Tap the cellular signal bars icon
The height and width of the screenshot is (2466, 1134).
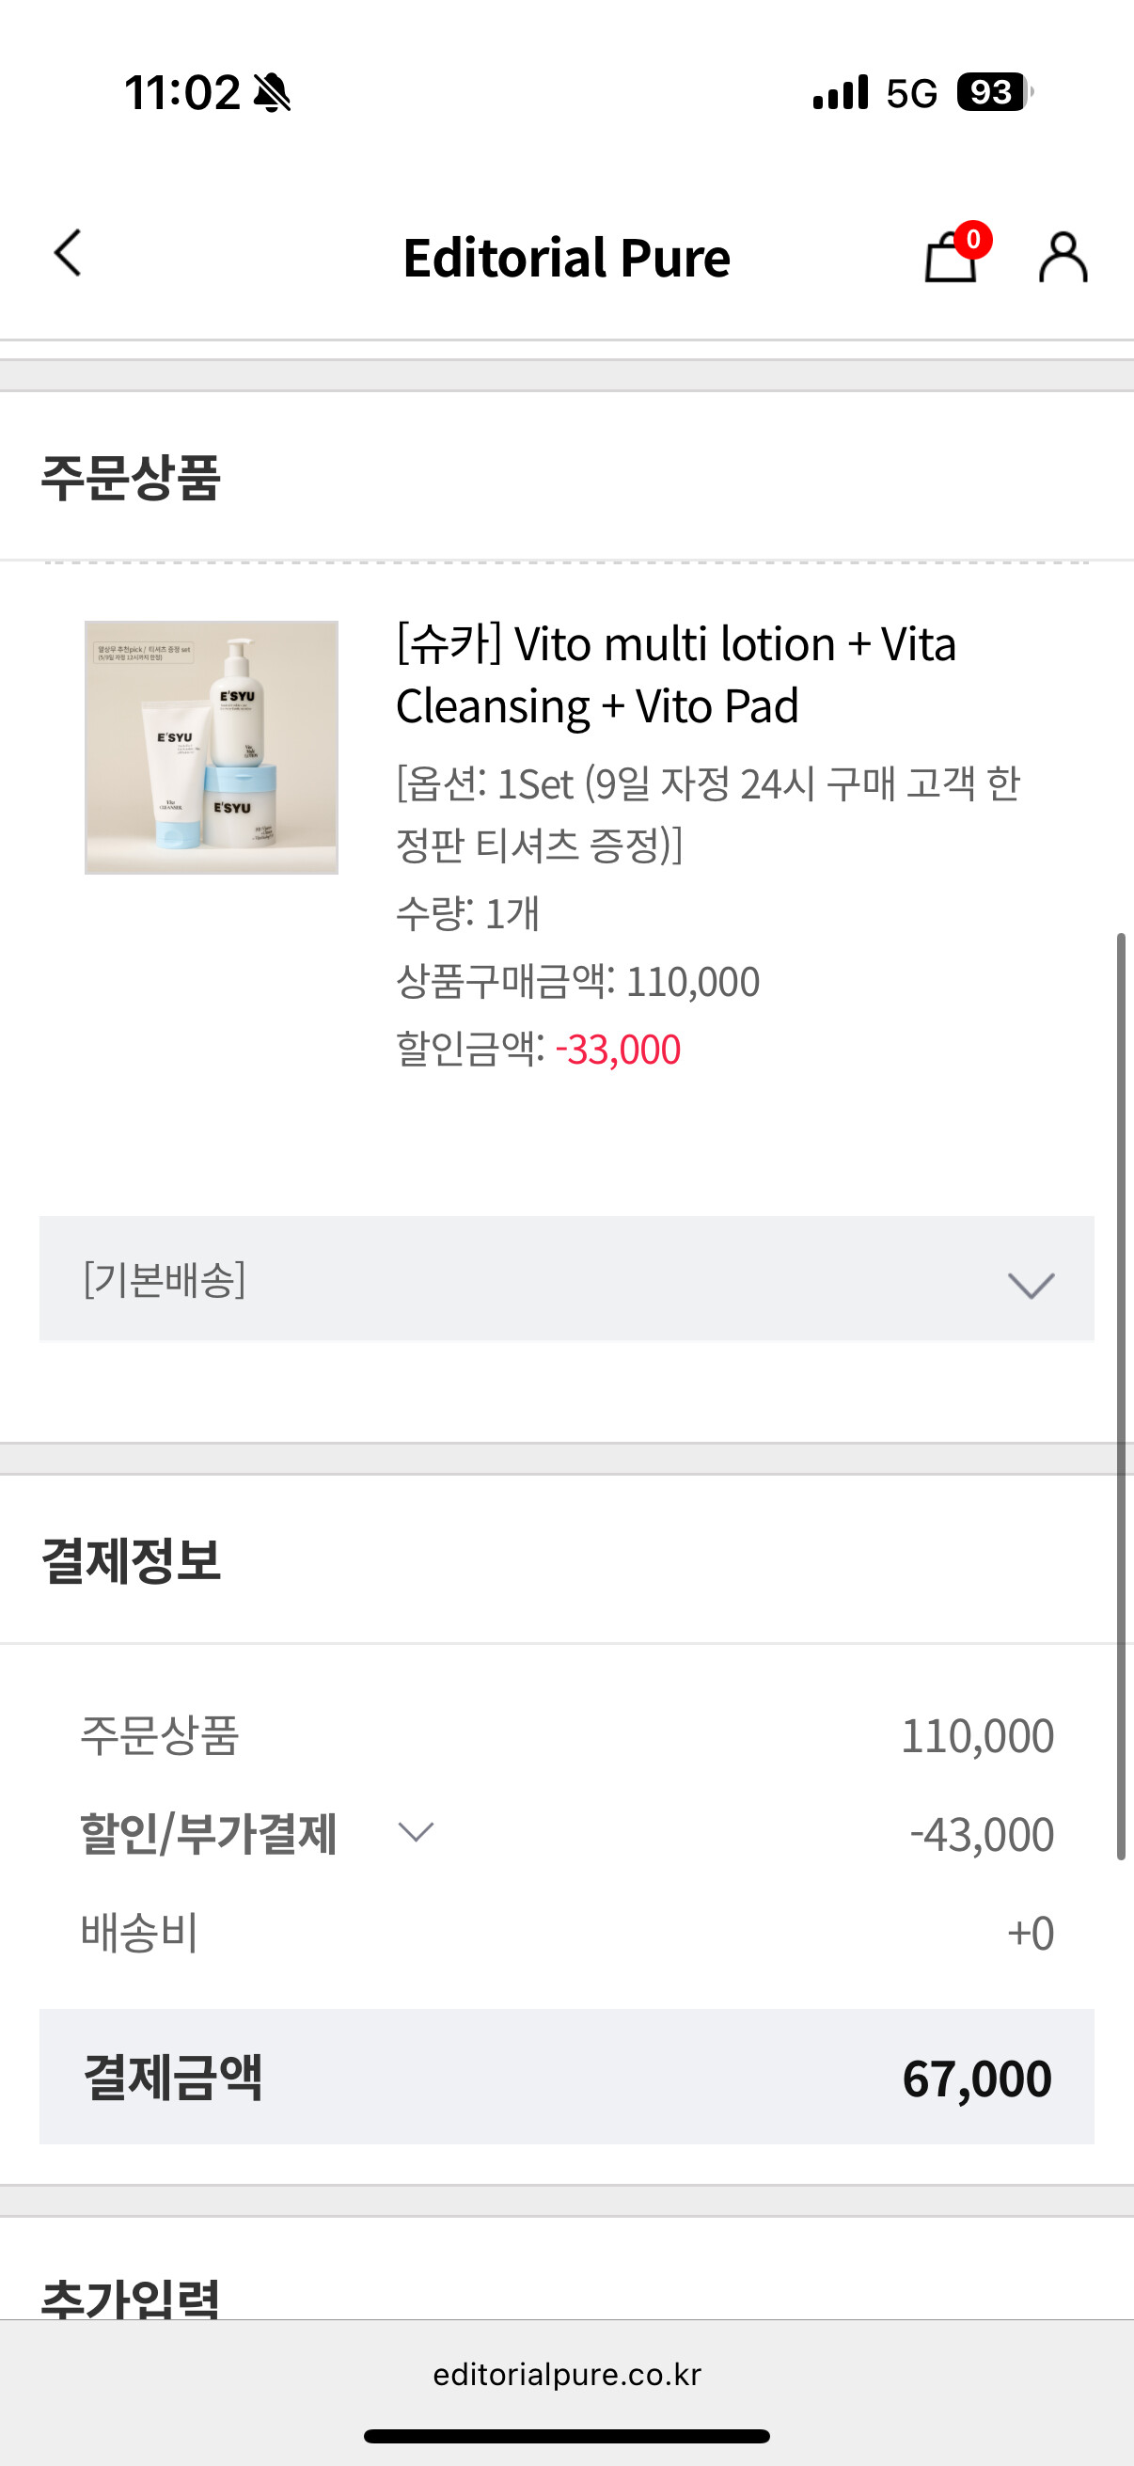841,93
